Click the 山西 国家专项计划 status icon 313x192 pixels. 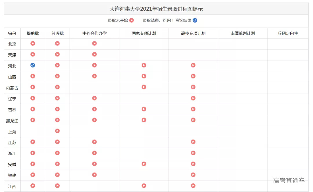point(144,76)
